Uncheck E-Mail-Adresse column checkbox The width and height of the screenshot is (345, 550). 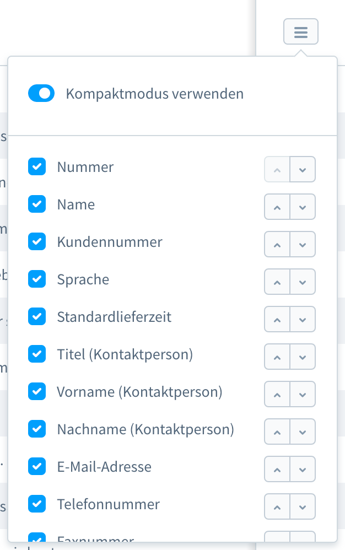point(36,466)
